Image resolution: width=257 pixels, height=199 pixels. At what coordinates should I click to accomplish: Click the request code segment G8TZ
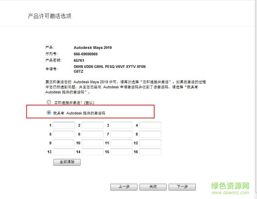click(x=79, y=71)
